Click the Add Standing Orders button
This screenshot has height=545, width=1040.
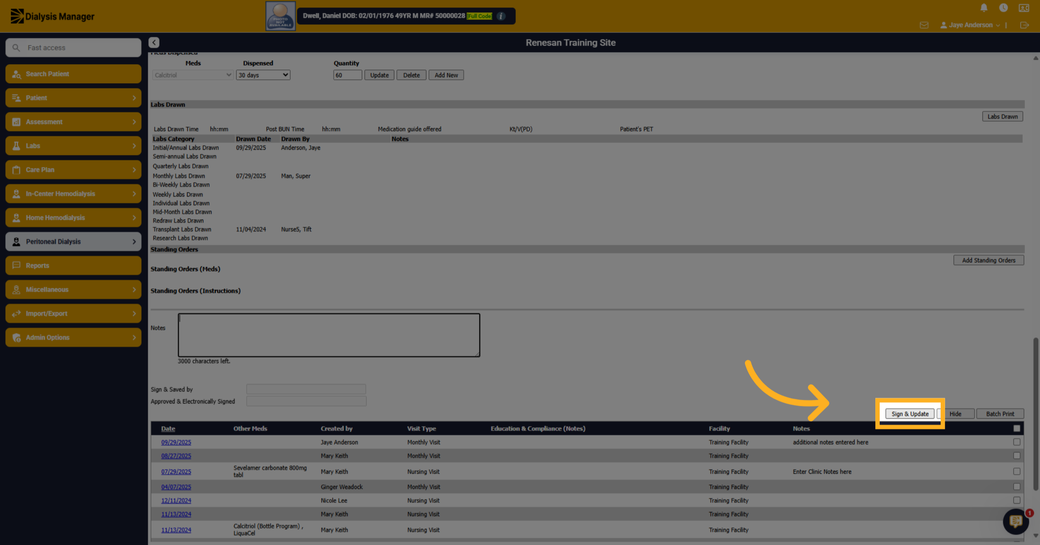tap(988, 260)
